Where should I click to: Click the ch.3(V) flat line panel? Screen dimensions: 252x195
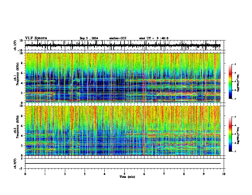click(x=124, y=163)
